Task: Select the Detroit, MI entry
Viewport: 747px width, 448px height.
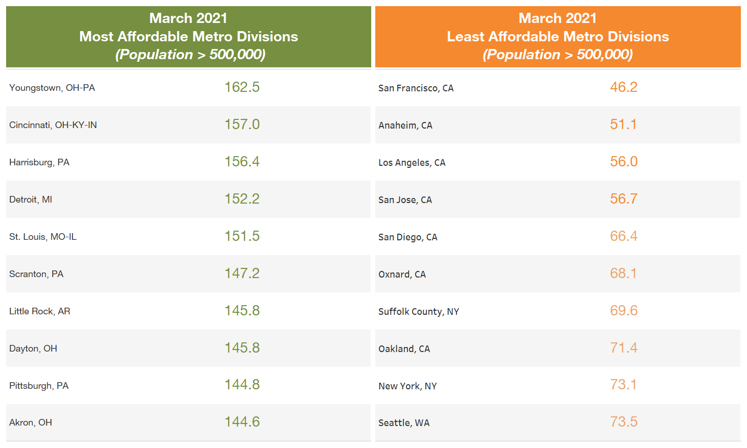Action: 31,200
